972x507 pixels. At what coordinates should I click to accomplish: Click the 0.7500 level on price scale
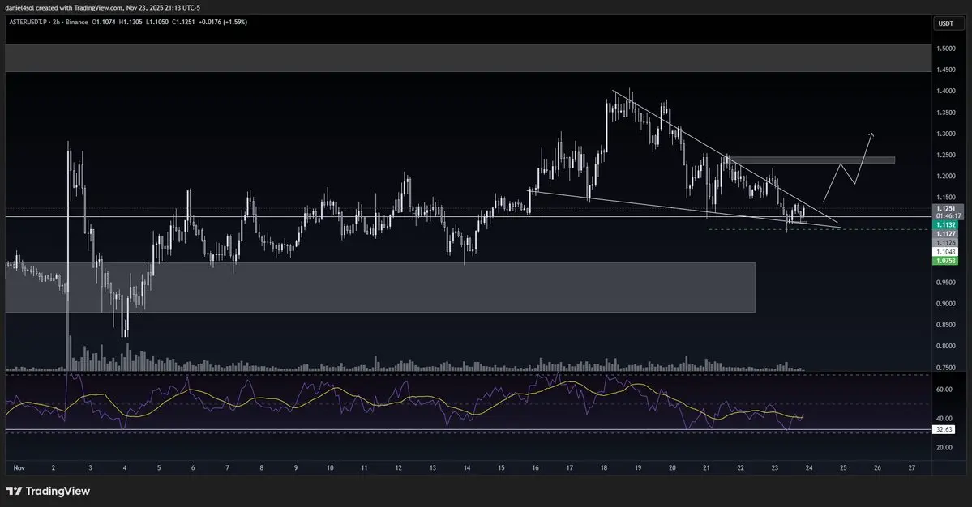pos(945,367)
